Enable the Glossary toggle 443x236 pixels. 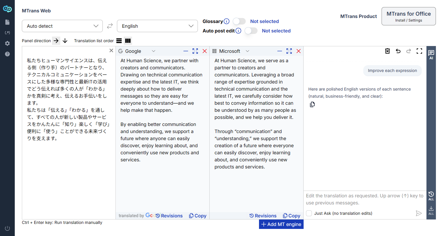click(239, 21)
